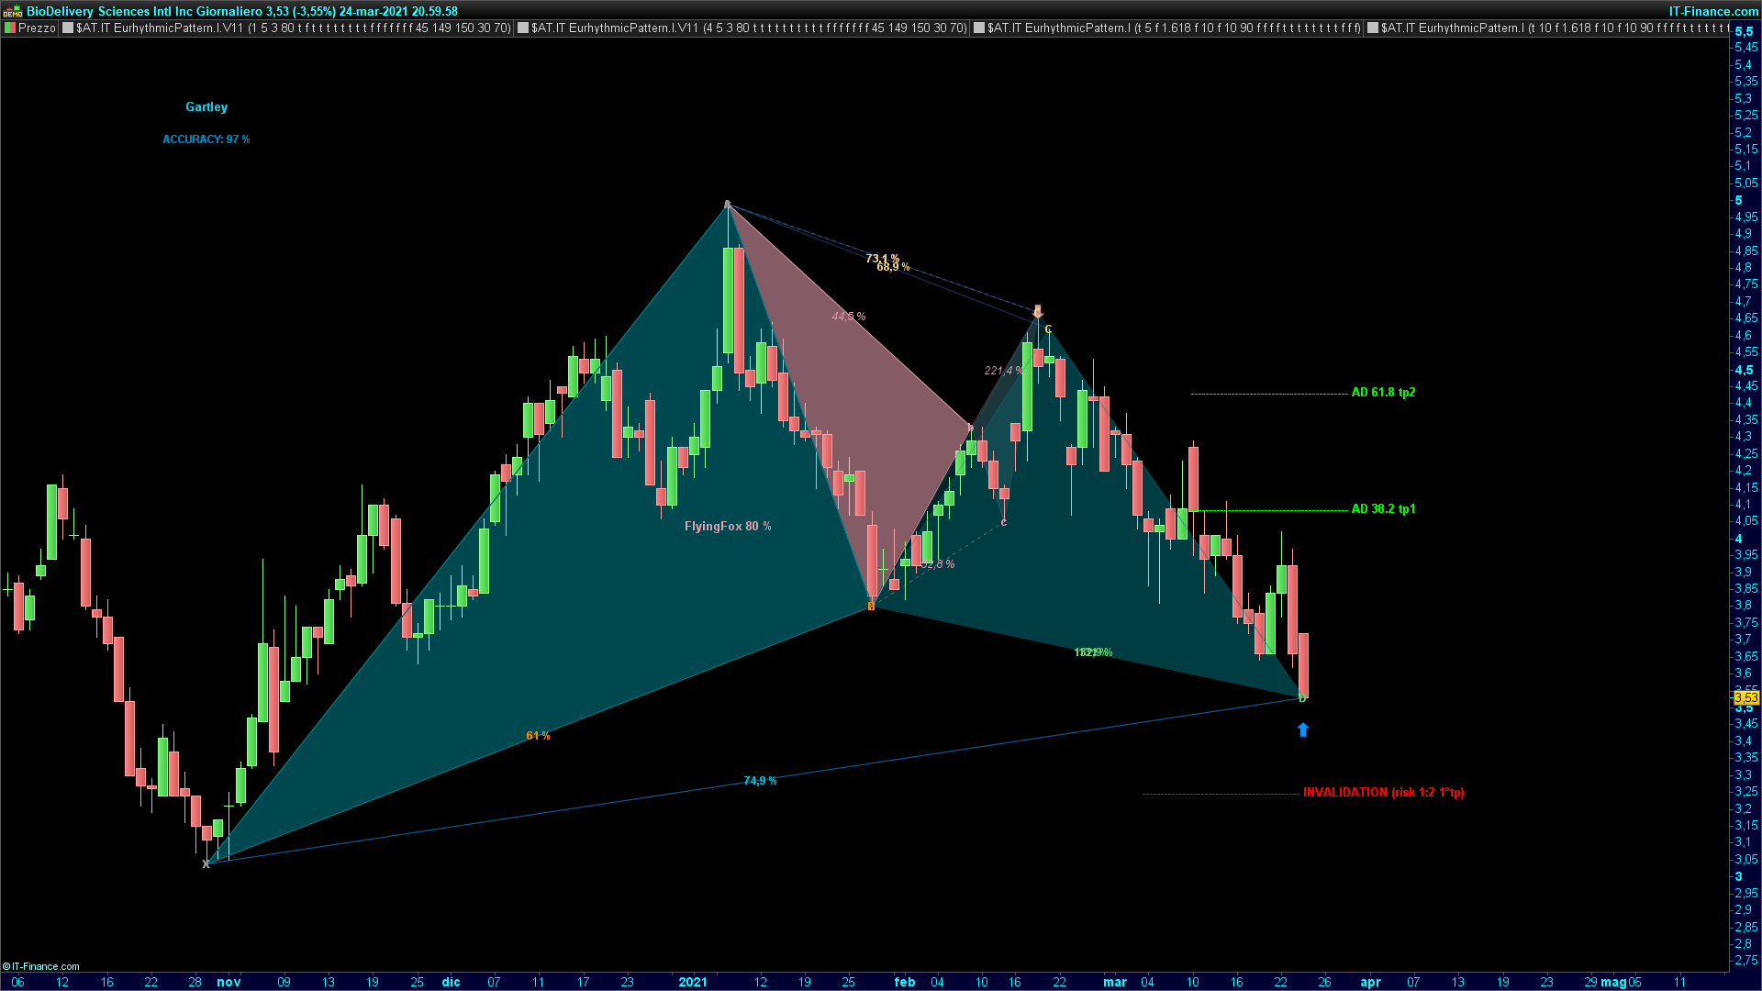Open the IT-Finance.com link at top right
Viewport: 1762px width, 991px height.
click(1712, 11)
